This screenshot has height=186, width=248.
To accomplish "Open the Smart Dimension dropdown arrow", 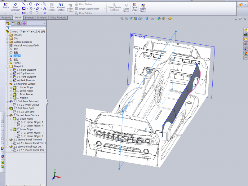I will (x=15, y=13).
